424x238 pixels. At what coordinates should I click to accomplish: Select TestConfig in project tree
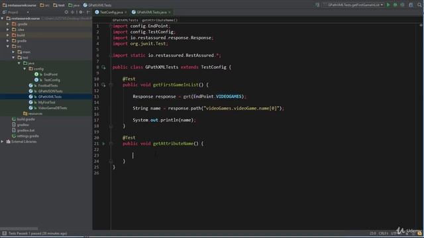tap(52, 80)
